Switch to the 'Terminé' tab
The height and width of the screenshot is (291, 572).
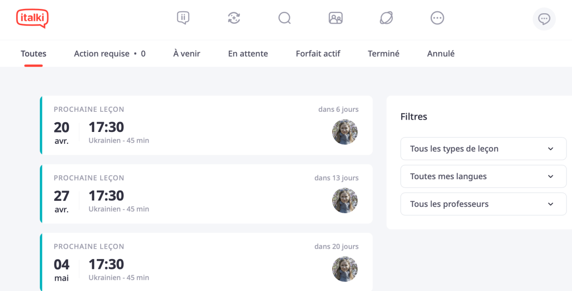383,54
